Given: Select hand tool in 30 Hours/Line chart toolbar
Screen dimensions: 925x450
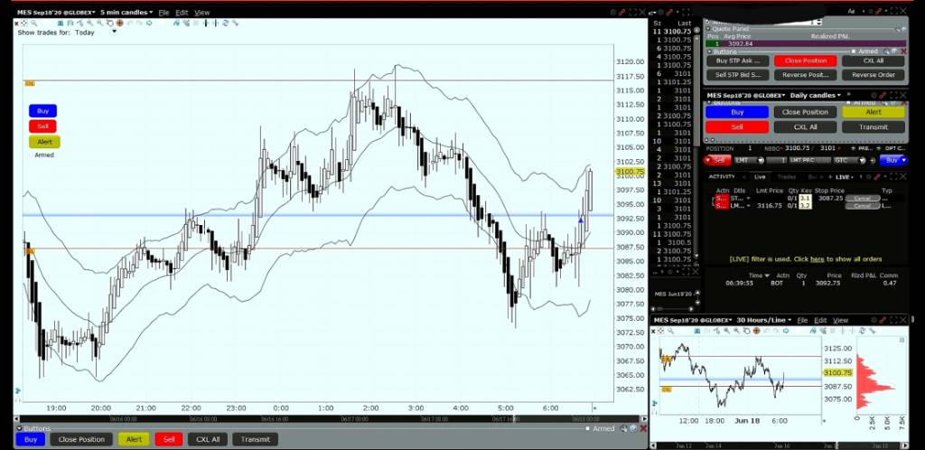Looking at the screenshot, I should coord(747,331).
